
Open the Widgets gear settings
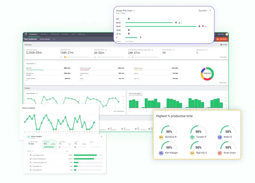pos(224,45)
